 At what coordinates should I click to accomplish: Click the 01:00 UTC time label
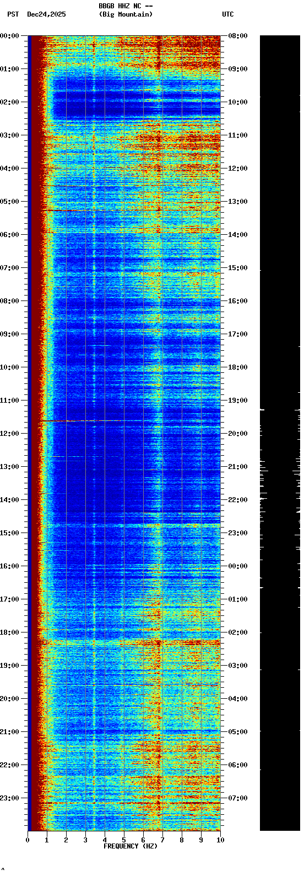[238, 599]
